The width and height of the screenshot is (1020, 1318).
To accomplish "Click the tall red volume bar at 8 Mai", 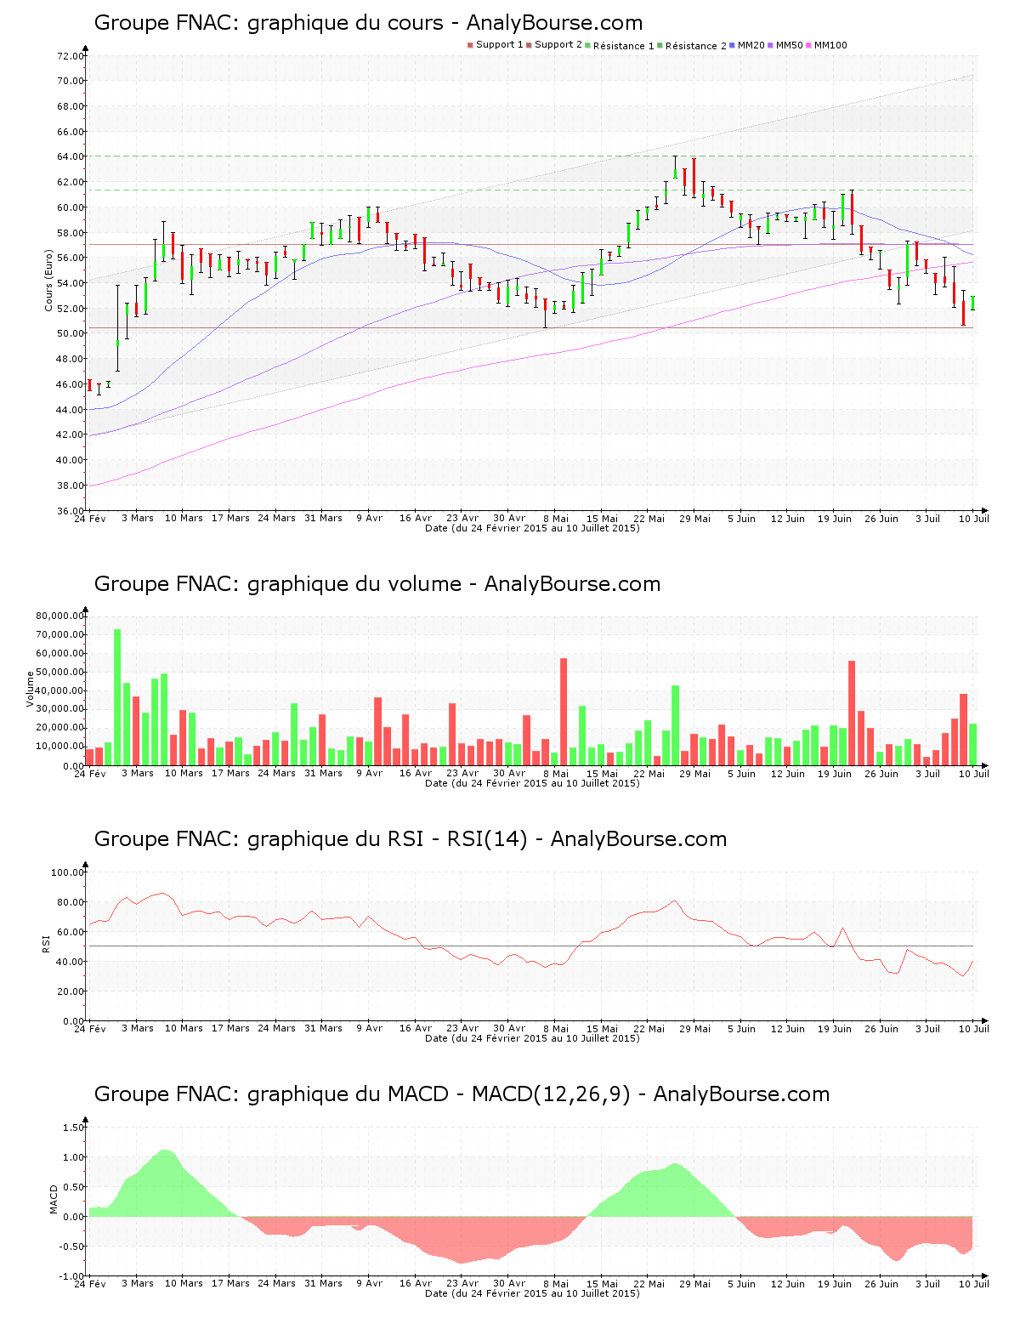I will pos(564,712).
